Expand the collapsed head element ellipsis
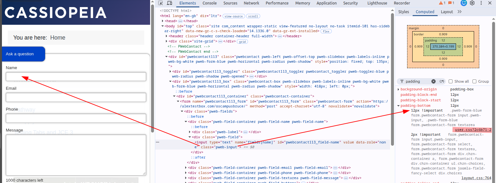496x183 pixels. click(180, 21)
